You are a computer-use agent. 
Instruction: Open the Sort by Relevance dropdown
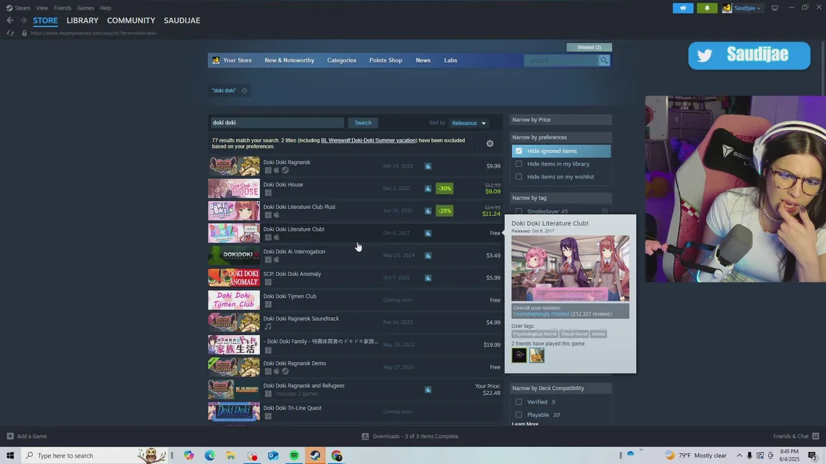(469, 123)
